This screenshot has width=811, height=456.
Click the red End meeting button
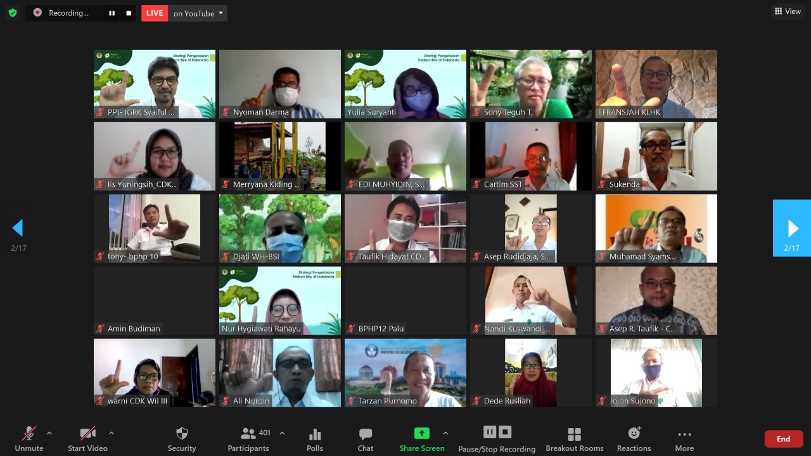[x=783, y=439]
